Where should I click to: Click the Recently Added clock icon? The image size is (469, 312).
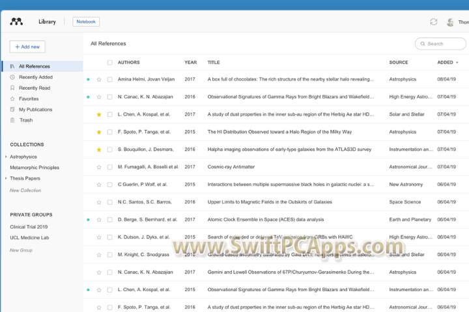[x=12, y=77]
